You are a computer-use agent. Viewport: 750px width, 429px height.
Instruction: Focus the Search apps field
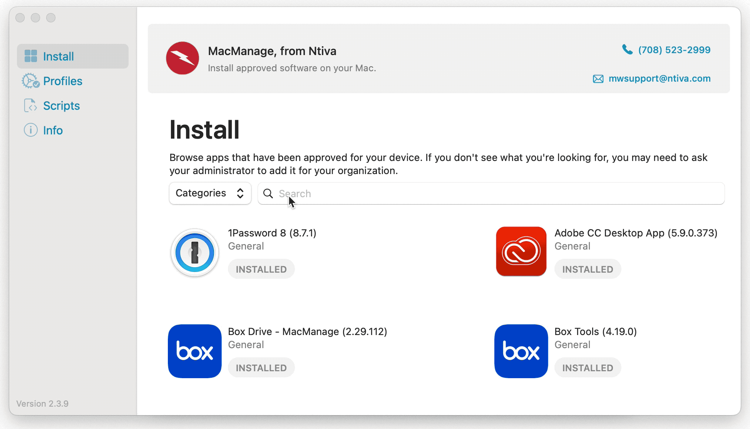(x=491, y=193)
